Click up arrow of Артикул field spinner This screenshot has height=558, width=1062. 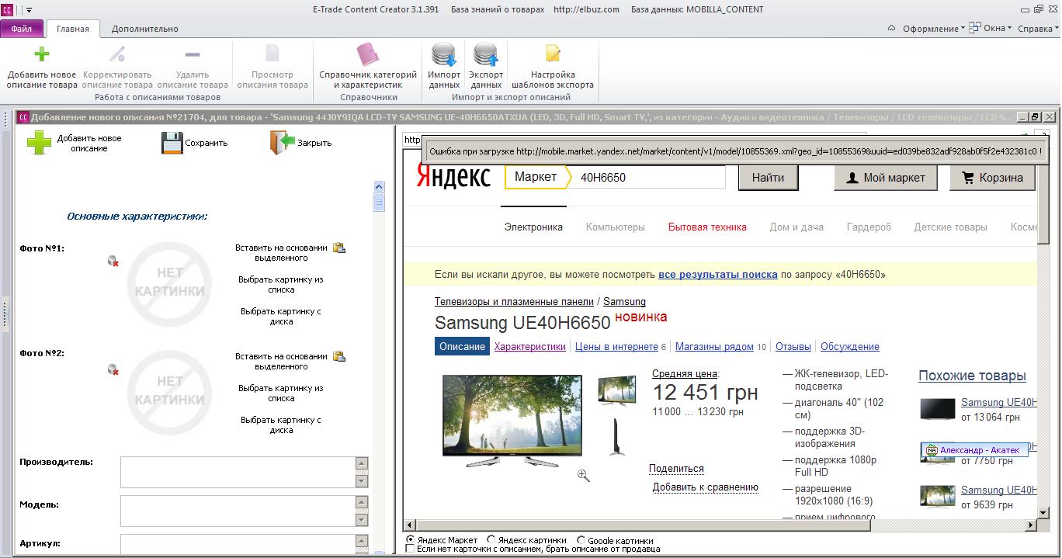(362, 542)
